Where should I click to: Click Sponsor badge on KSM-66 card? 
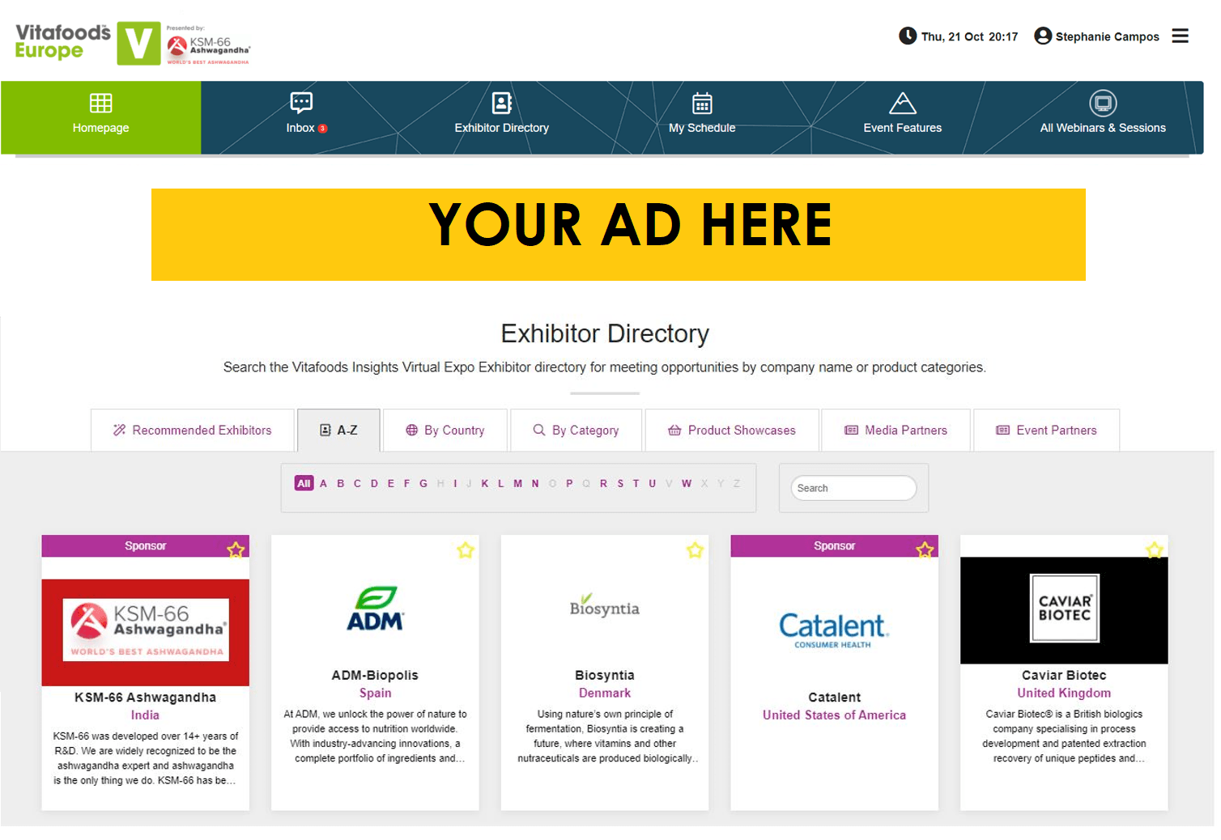[145, 546]
